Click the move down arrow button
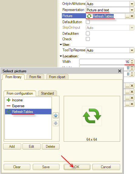 [56, 123]
